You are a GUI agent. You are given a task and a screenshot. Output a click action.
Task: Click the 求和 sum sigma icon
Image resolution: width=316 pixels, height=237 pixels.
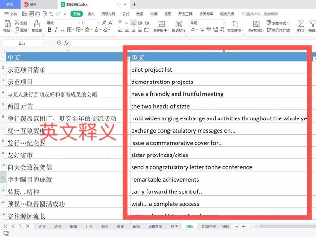pos(301,24)
